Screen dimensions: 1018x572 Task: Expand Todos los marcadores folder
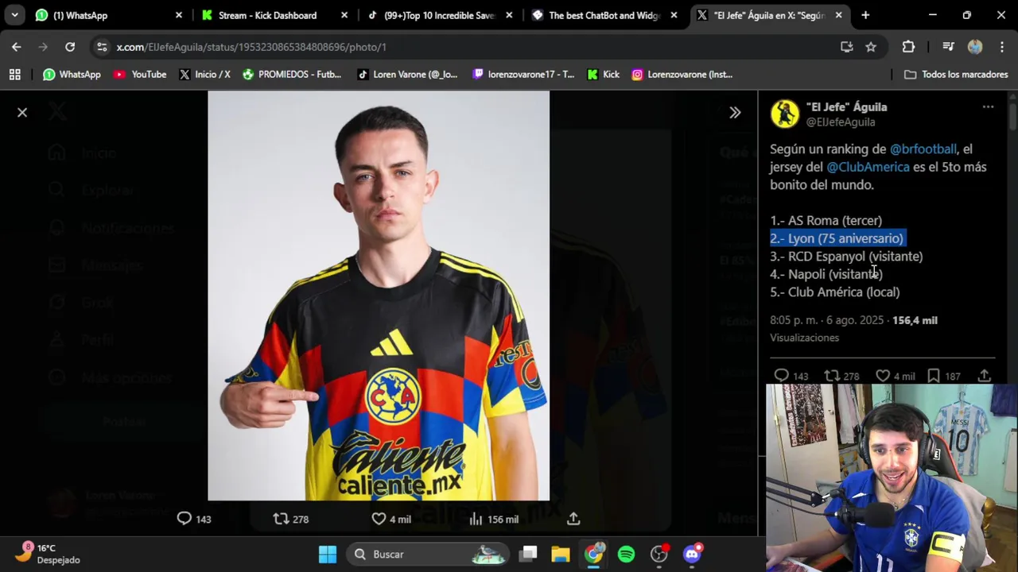(956, 74)
